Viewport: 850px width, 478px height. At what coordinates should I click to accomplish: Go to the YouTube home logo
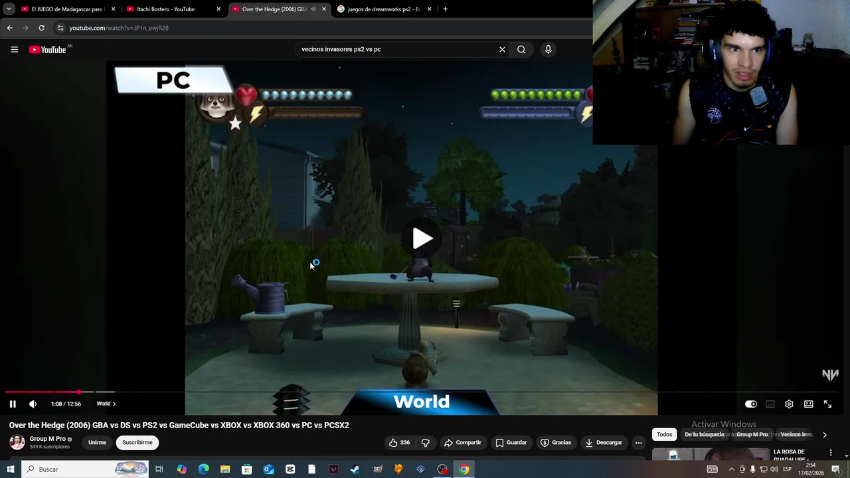click(48, 49)
